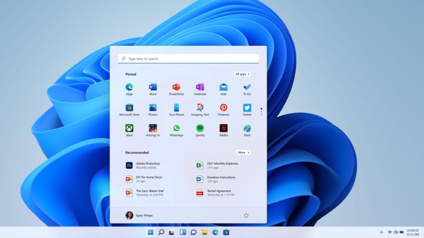Click the volume speaker tray icon

pos(396,232)
